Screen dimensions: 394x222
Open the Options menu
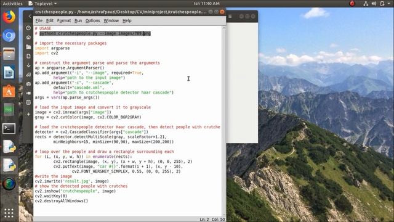click(x=93, y=20)
